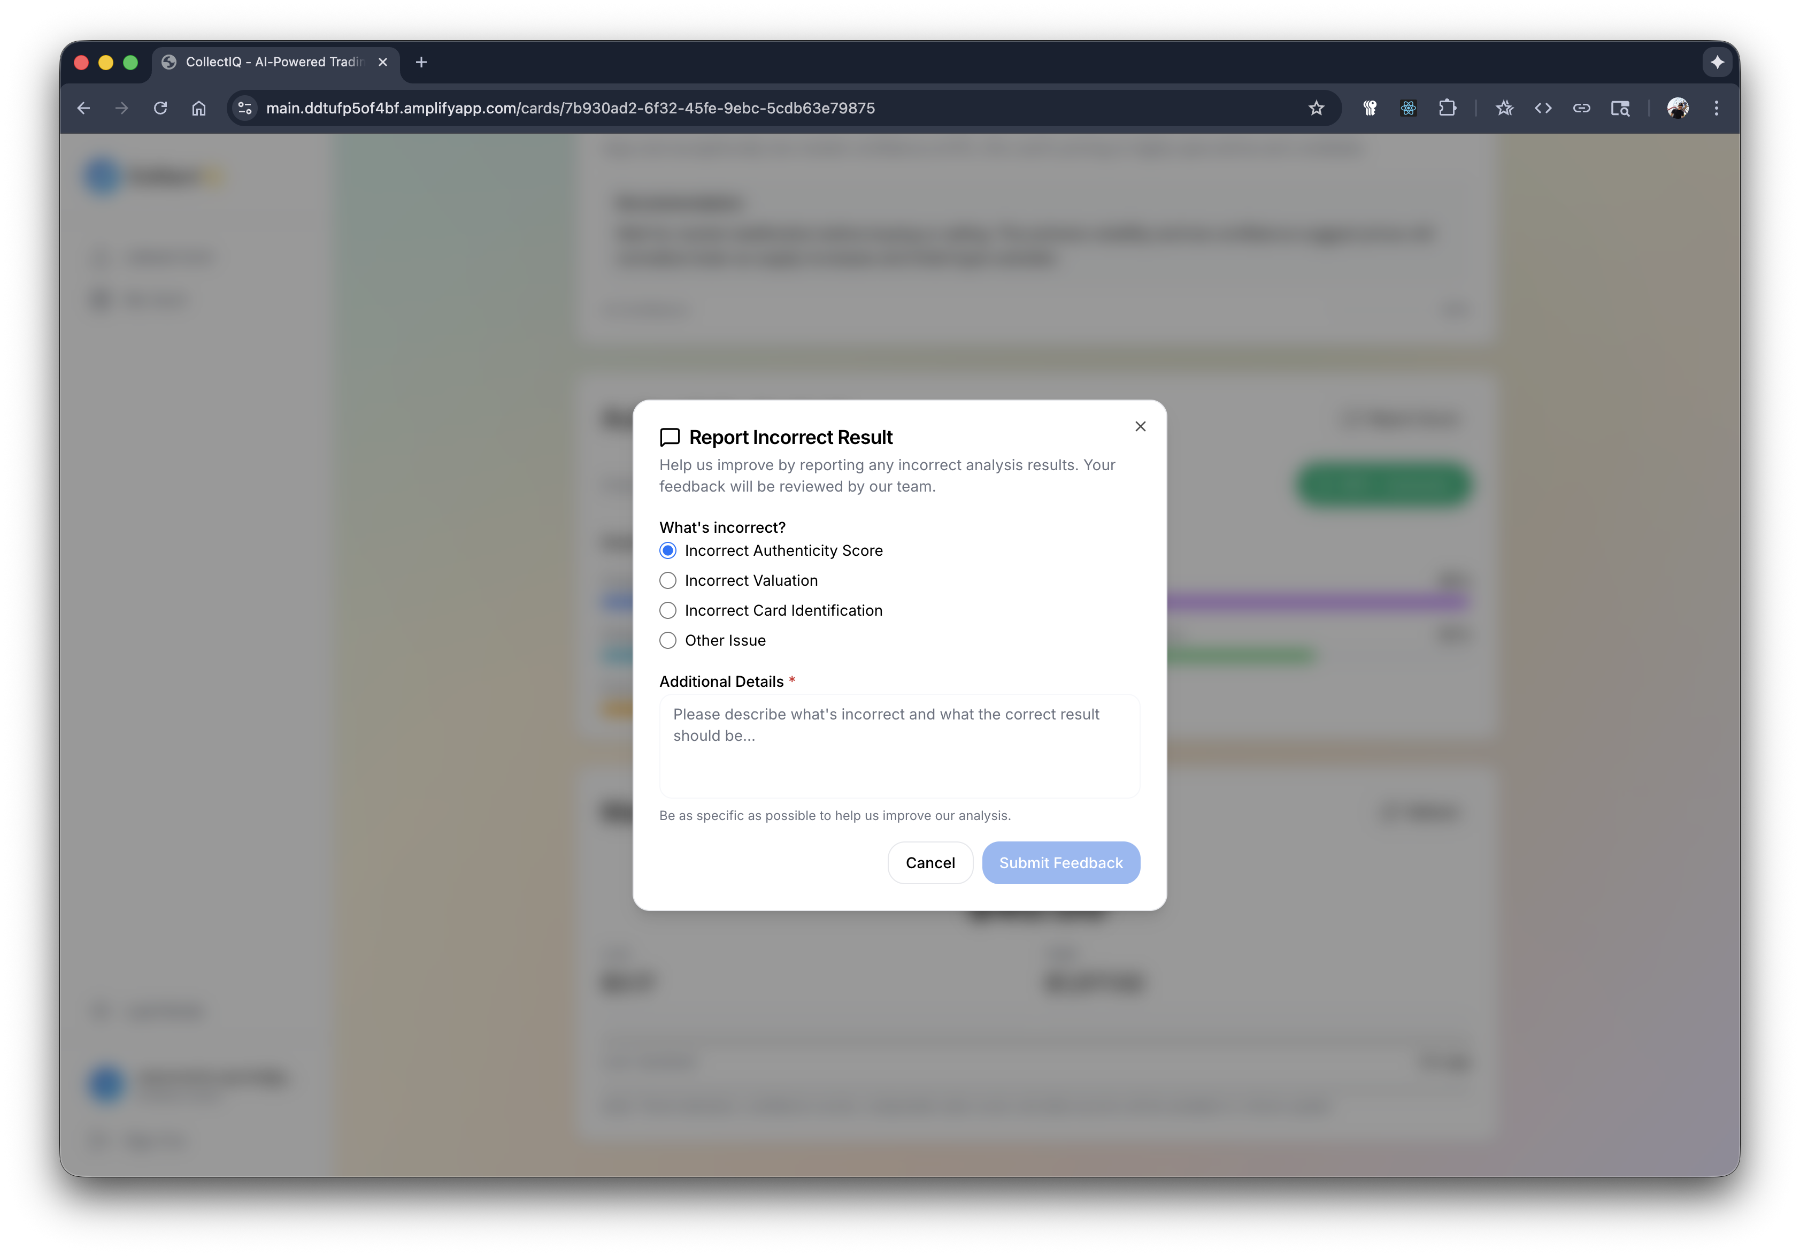Viewport: 1800px width, 1256px height.
Task: Bookmark this page with star icon
Action: pyautogui.click(x=1316, y=108)
